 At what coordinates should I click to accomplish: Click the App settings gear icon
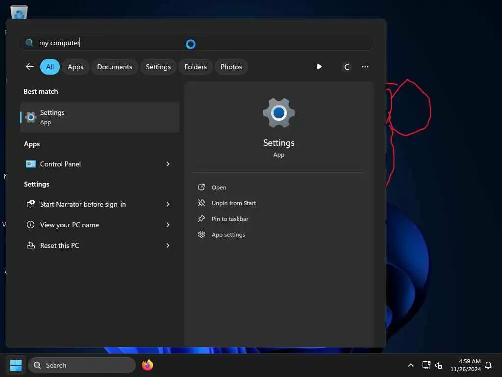[201, 234]
